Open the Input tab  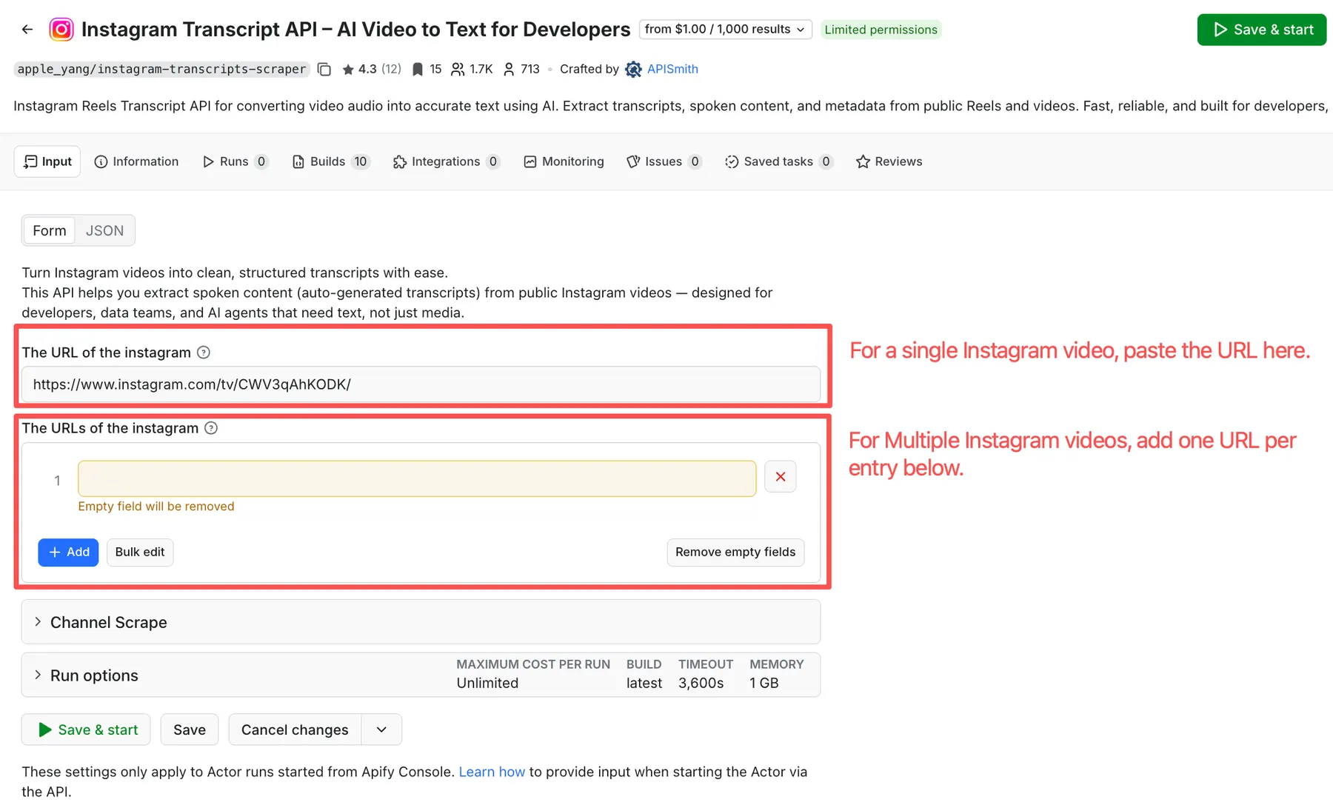click(47, 161)
